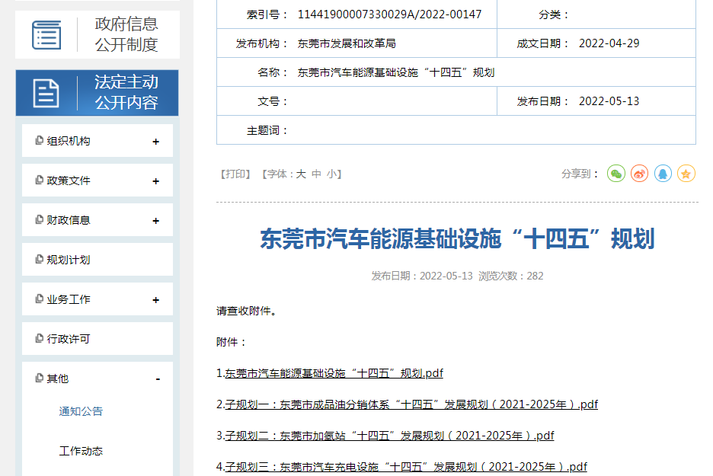Image resolution: width=713 pixels, height=476 pixels.
Task: Click the QQ share icon
Action: [x=662, y=174]
